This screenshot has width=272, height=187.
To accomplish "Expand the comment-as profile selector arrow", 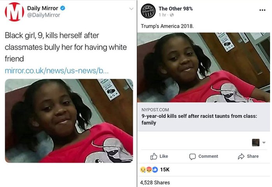I will coord(264,143).
